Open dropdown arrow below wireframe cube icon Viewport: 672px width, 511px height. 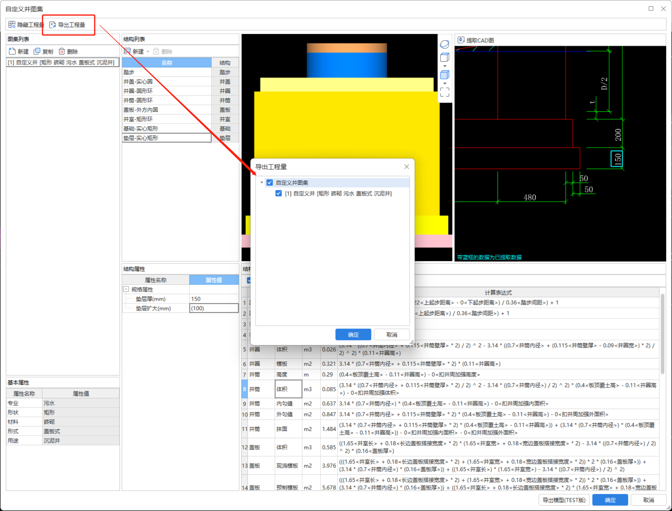pos(444,66)
